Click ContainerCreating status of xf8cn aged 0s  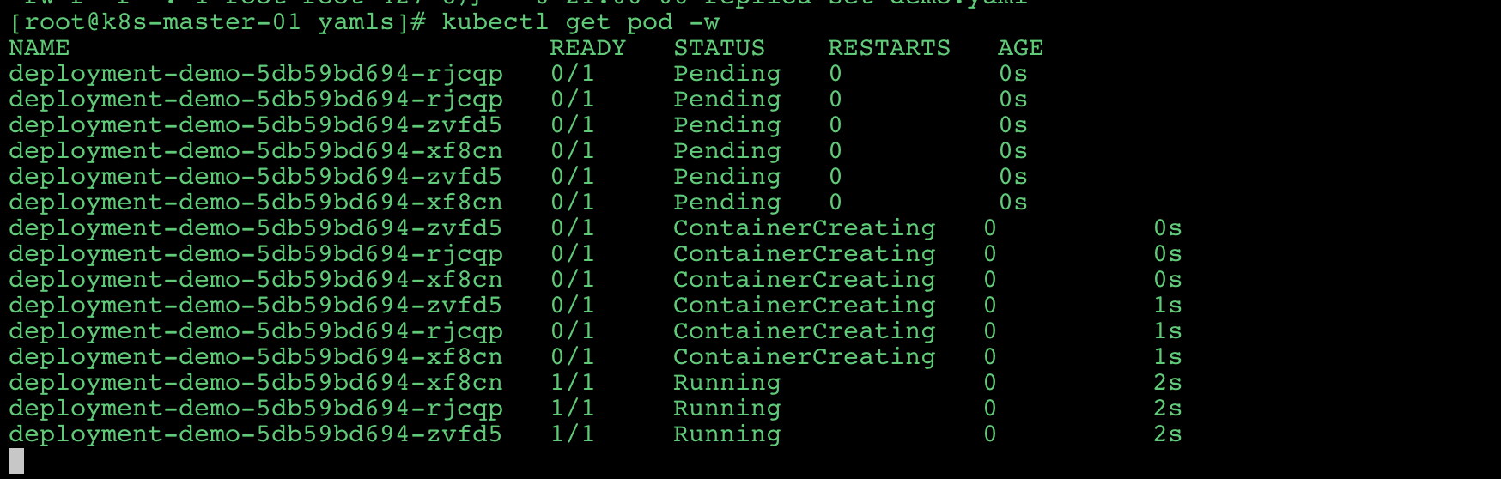pos(804,280)
